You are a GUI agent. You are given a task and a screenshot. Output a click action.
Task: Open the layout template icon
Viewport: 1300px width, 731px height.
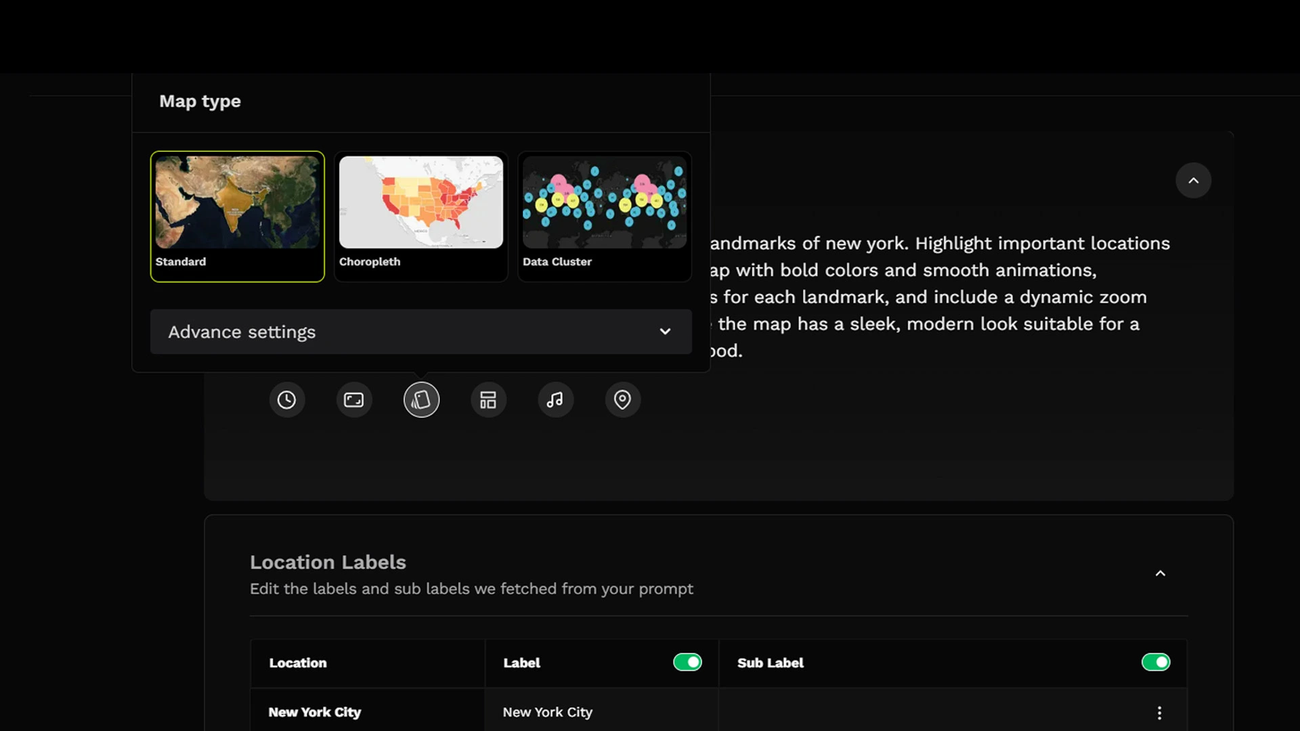[x=488, y=400]
